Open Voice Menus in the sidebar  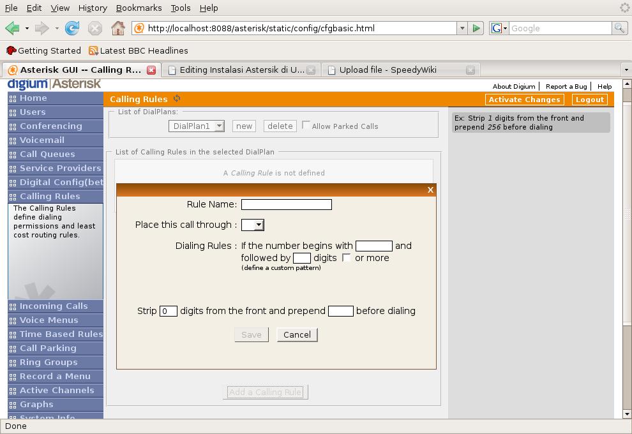click(49, 320)
